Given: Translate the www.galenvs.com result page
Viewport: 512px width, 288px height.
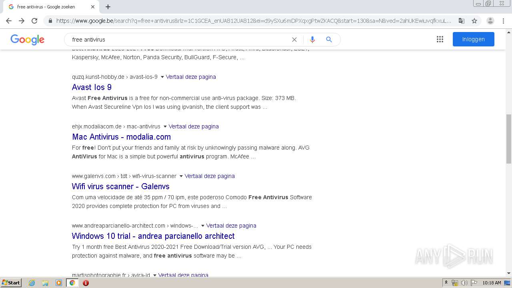Looking at the screenshot, I should click(210, 176).
